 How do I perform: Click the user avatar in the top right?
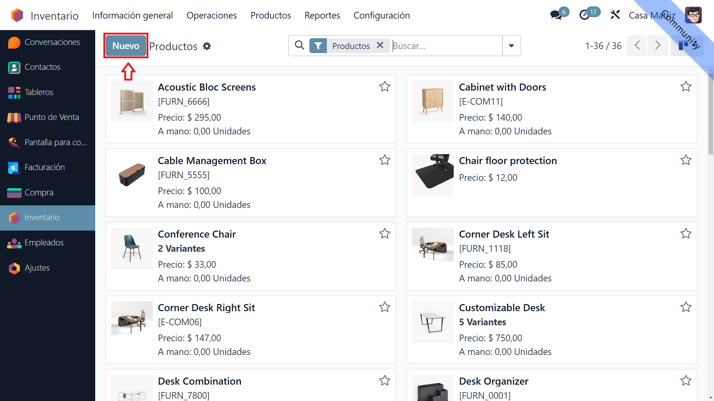(693, 15)
